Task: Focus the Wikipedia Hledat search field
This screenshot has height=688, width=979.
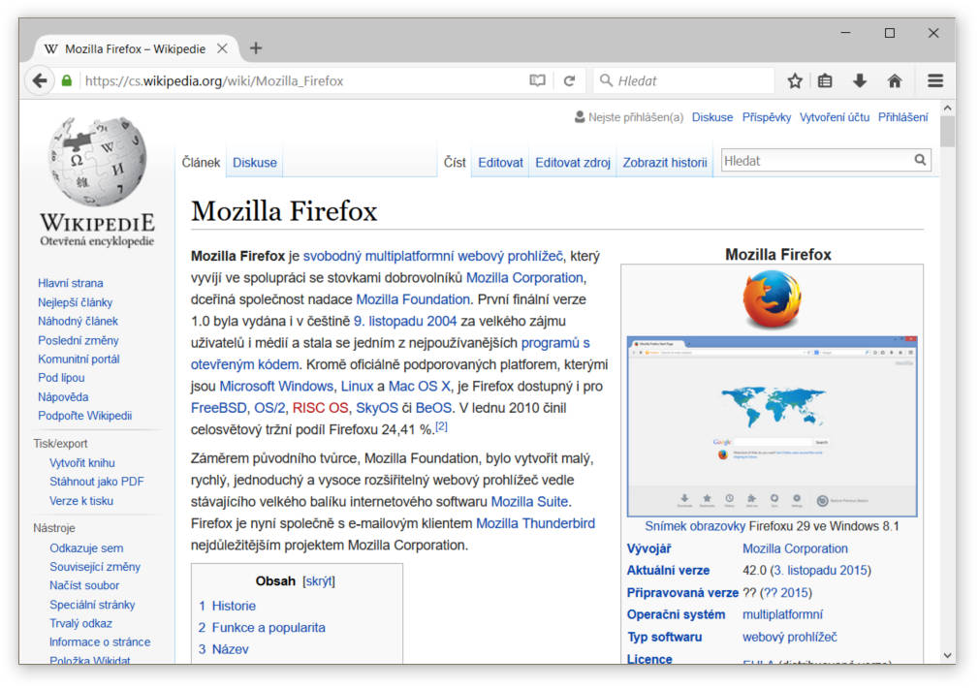Action: [817, 161]
